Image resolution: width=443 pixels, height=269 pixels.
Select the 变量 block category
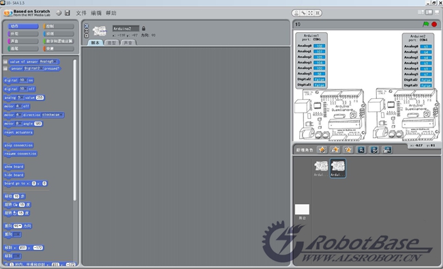(59, 48)
